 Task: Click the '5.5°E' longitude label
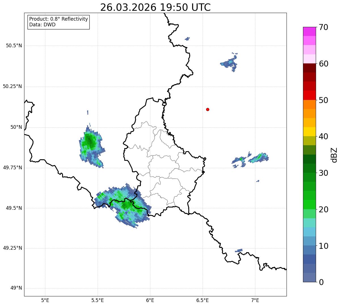click(x=98, y=300)
